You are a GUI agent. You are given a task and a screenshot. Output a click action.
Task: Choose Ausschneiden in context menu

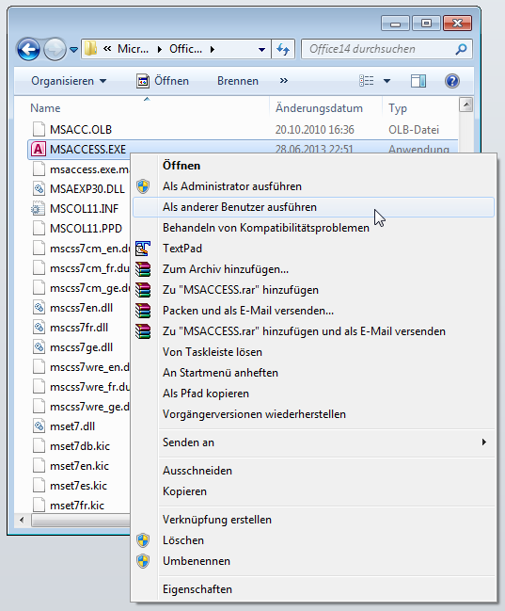tap(313, 471)
